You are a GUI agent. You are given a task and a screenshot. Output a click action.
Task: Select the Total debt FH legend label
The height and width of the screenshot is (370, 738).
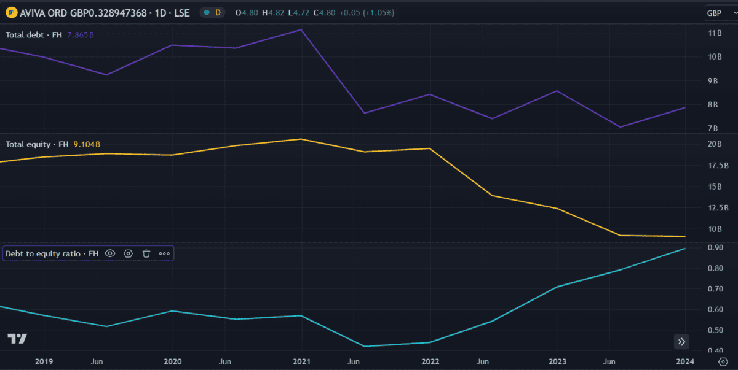[34, 35]
